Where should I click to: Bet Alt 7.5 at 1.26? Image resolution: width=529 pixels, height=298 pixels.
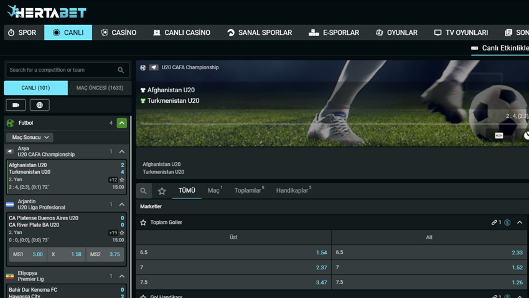click(x=429, y=282)
